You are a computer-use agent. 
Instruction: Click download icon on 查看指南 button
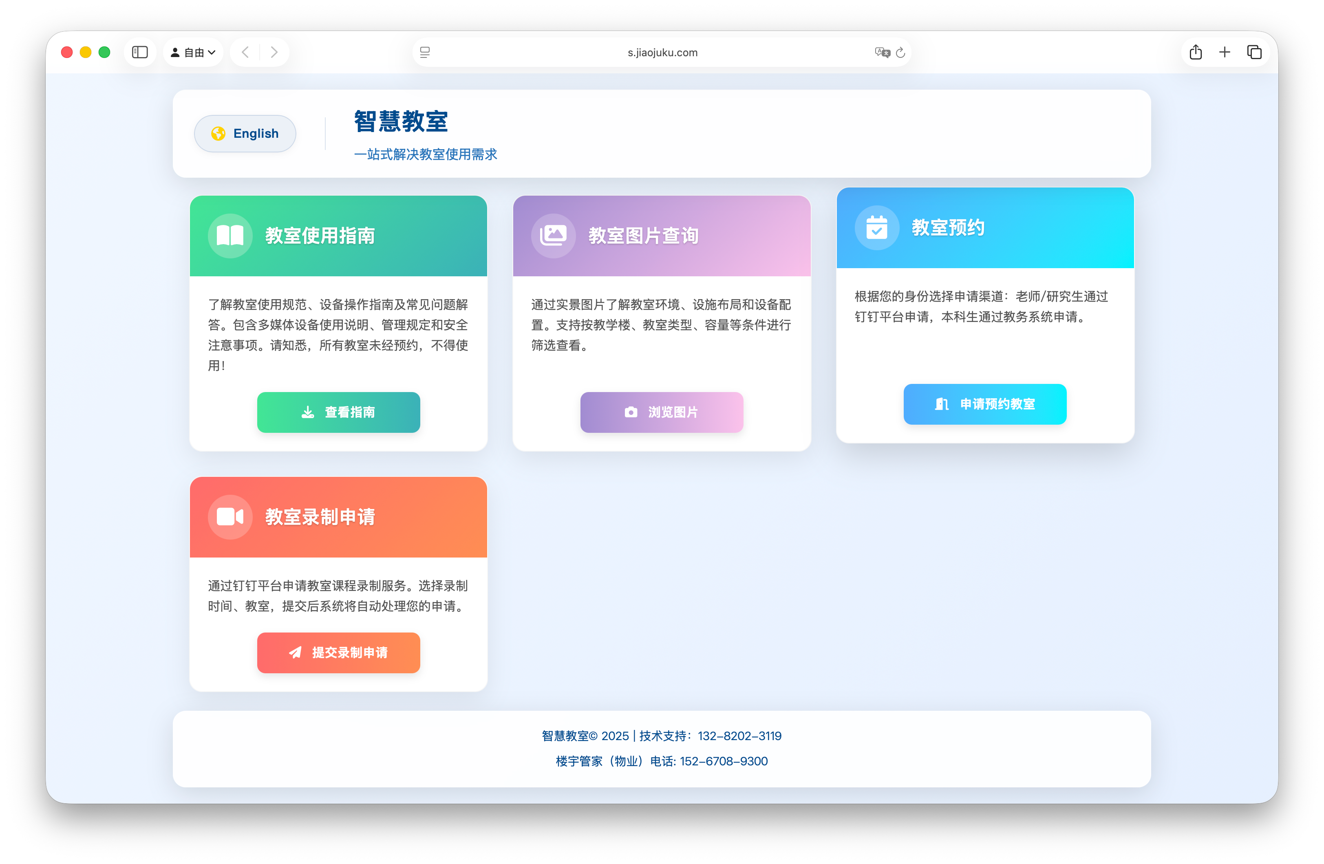point(308,412)
